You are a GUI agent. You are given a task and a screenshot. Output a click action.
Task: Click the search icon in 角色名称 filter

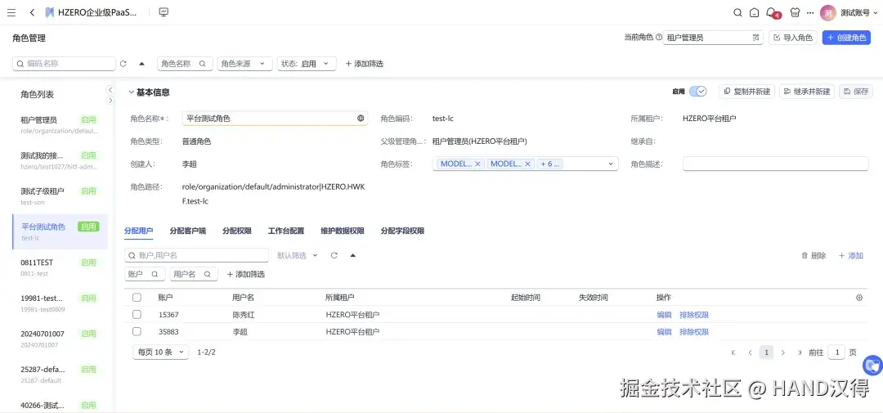202,64
